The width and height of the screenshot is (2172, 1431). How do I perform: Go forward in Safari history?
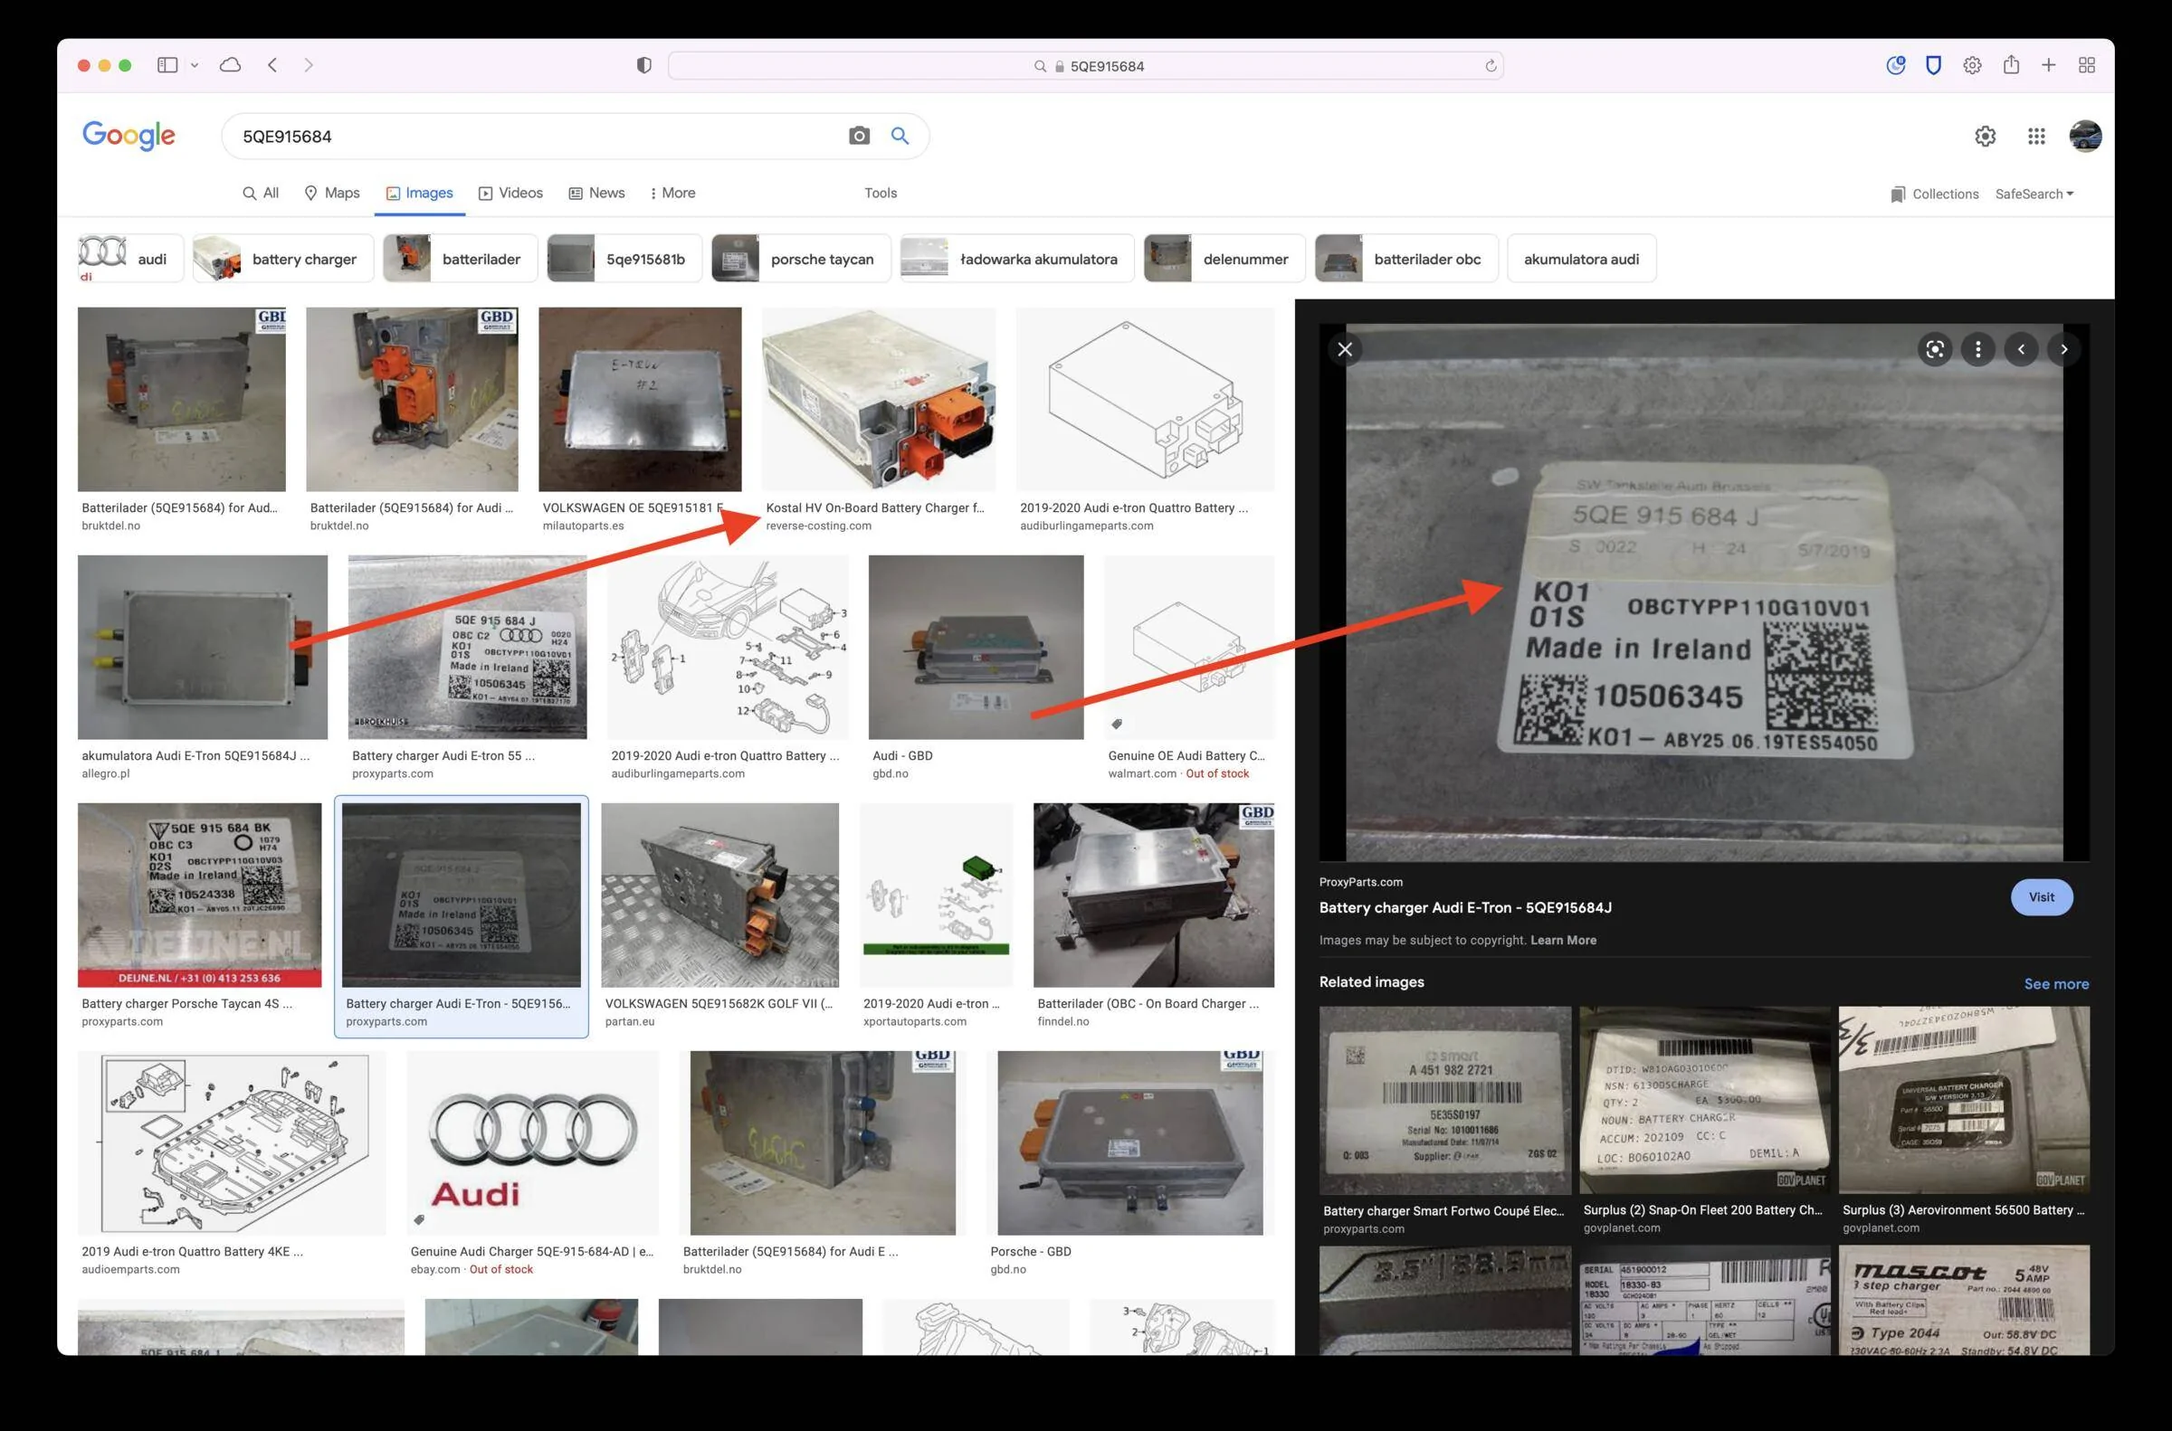click(309, 65)
